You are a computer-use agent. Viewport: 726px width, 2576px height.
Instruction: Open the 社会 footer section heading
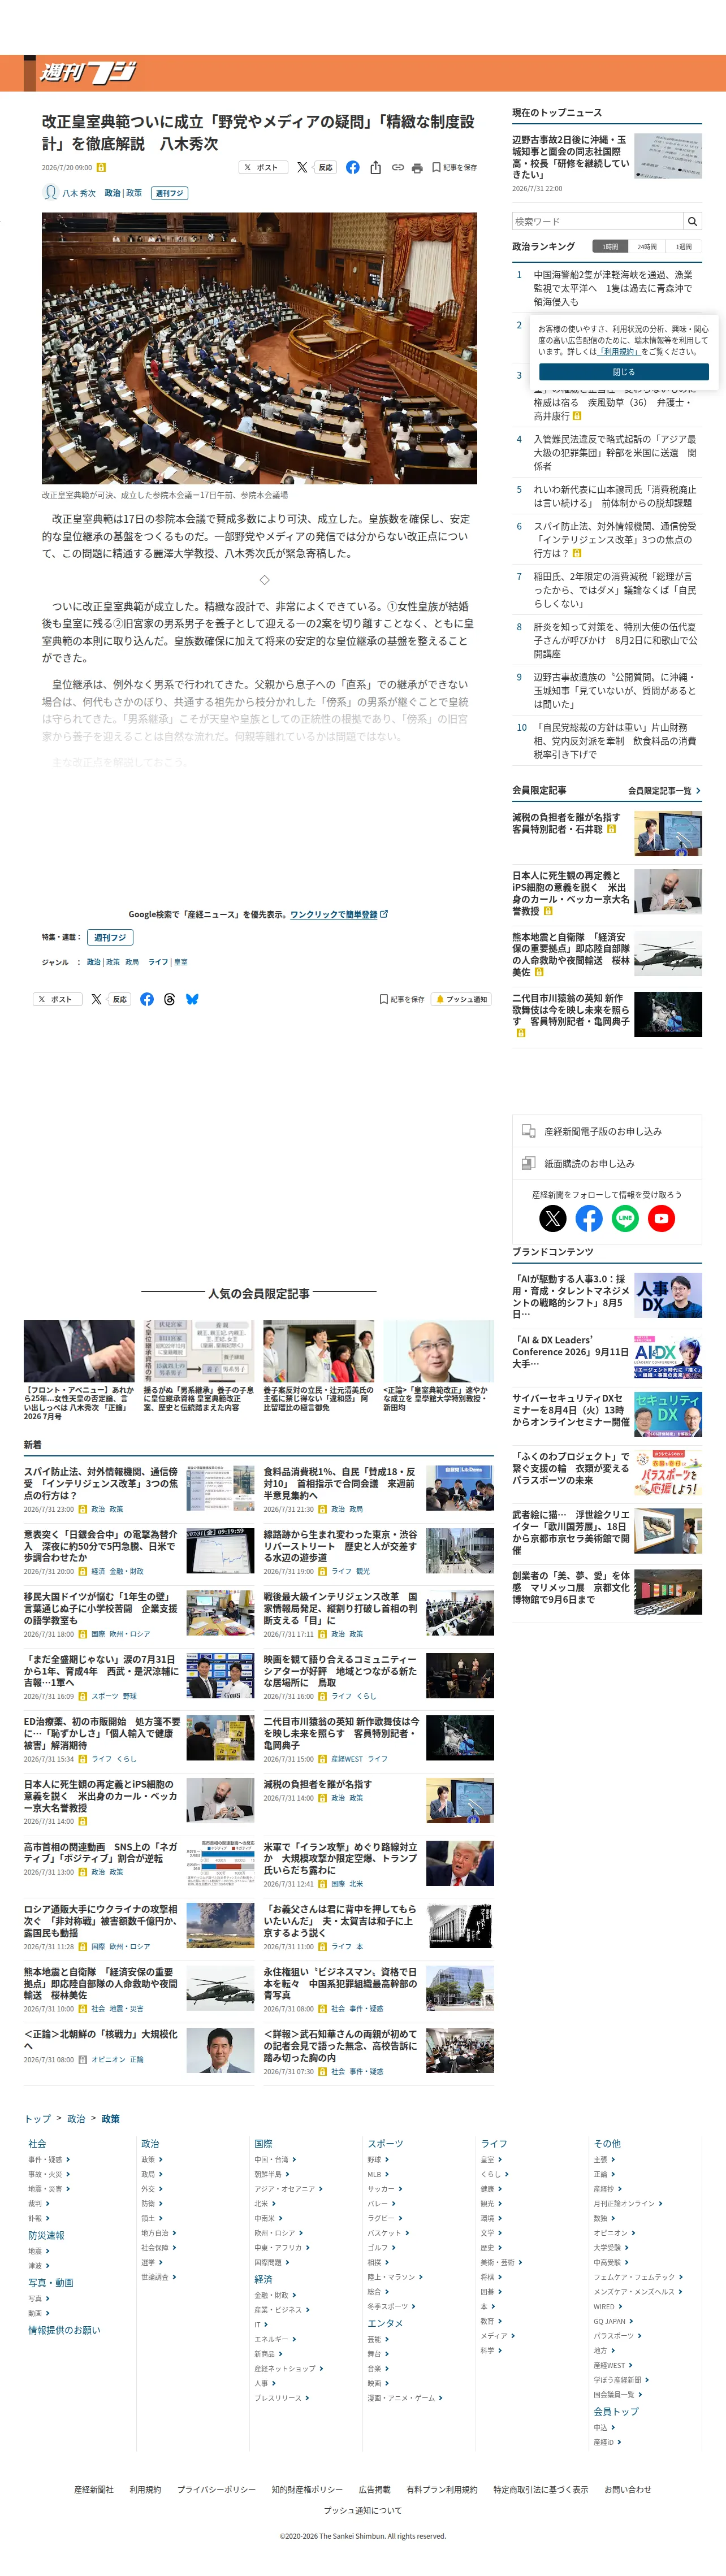37,2144
